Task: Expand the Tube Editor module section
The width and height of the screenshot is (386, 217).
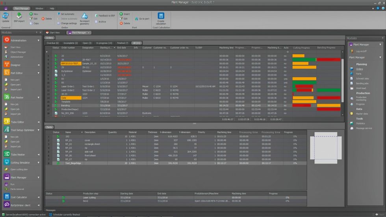Action: (x=39, y=122)
